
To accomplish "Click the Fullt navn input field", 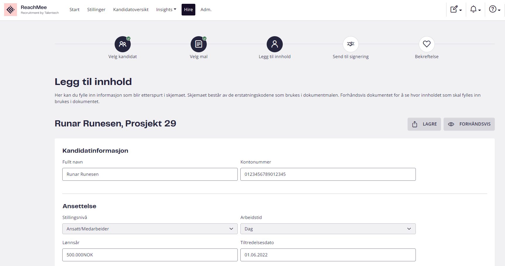I will (150, 174).
